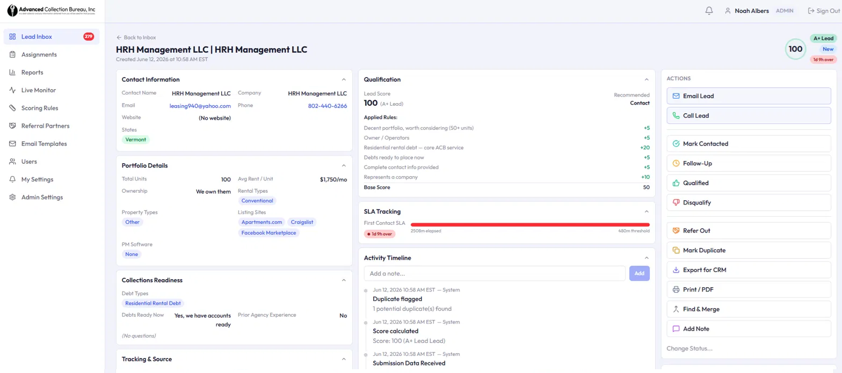Click the phone icon on Call Lead
Screen dimensions: 842x373
coord(676,115)
